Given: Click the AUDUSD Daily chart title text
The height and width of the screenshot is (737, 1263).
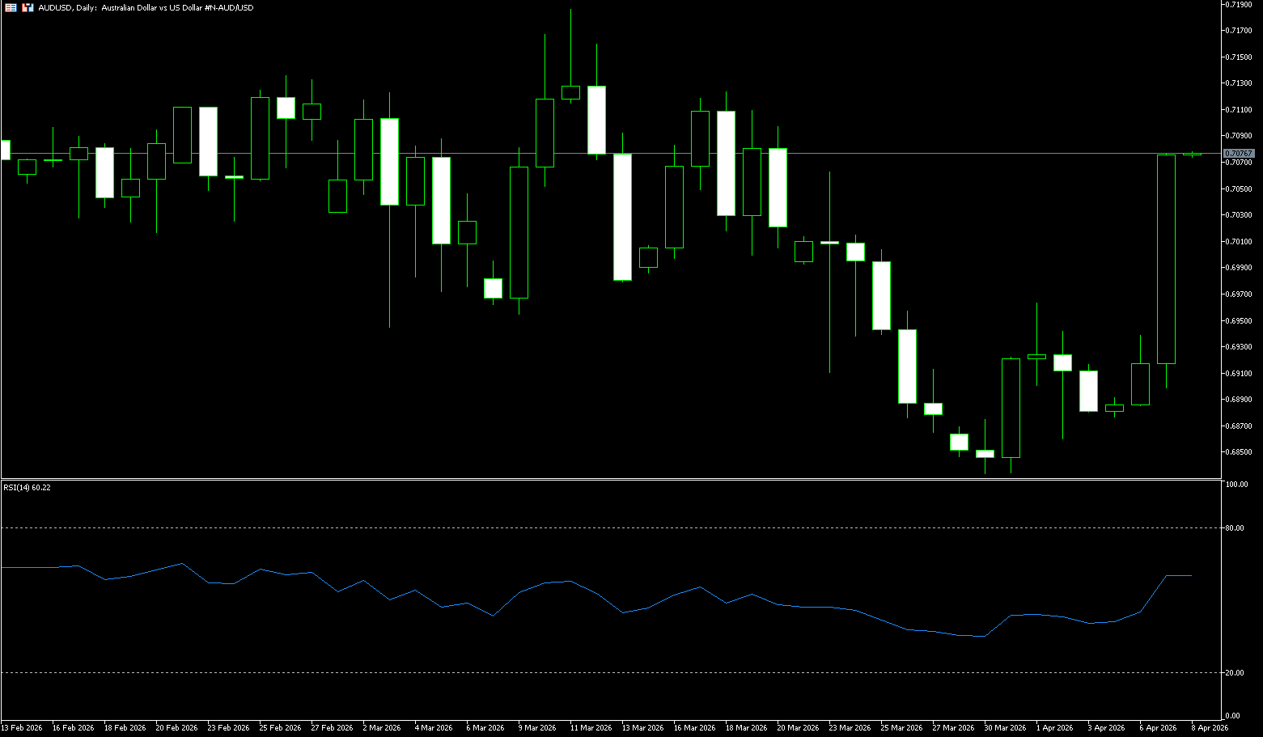Looking at the screenshot, I should 146,7.
